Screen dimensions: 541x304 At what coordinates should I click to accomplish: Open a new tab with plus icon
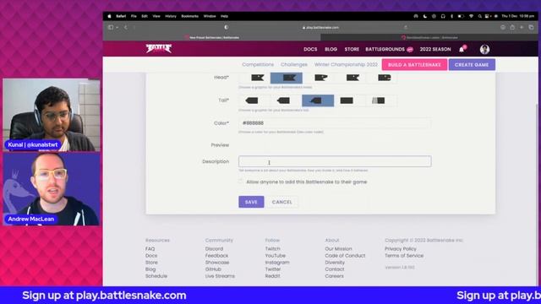pyautogui.click(x=522, y=27)
